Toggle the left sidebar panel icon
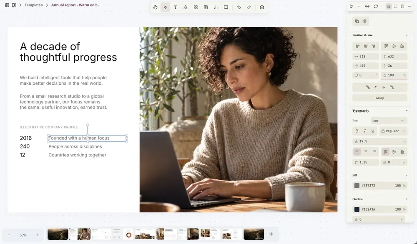The width and height of the screenshot is (417, 244). coord(7,5)
